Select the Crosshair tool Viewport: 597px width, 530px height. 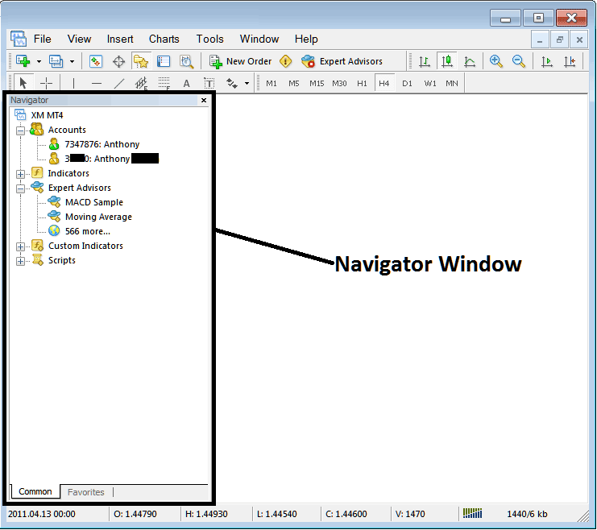pos(46,83)
